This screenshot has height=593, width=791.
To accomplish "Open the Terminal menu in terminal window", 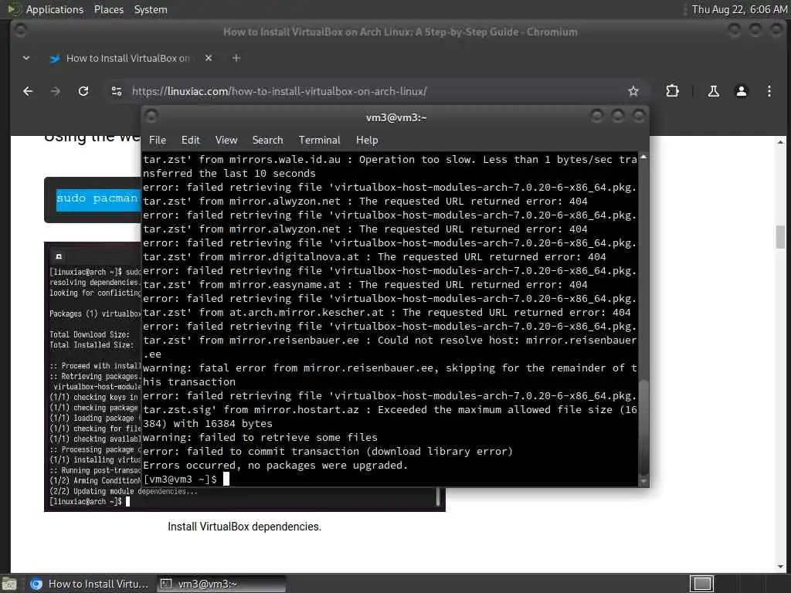I will (319, 141).
